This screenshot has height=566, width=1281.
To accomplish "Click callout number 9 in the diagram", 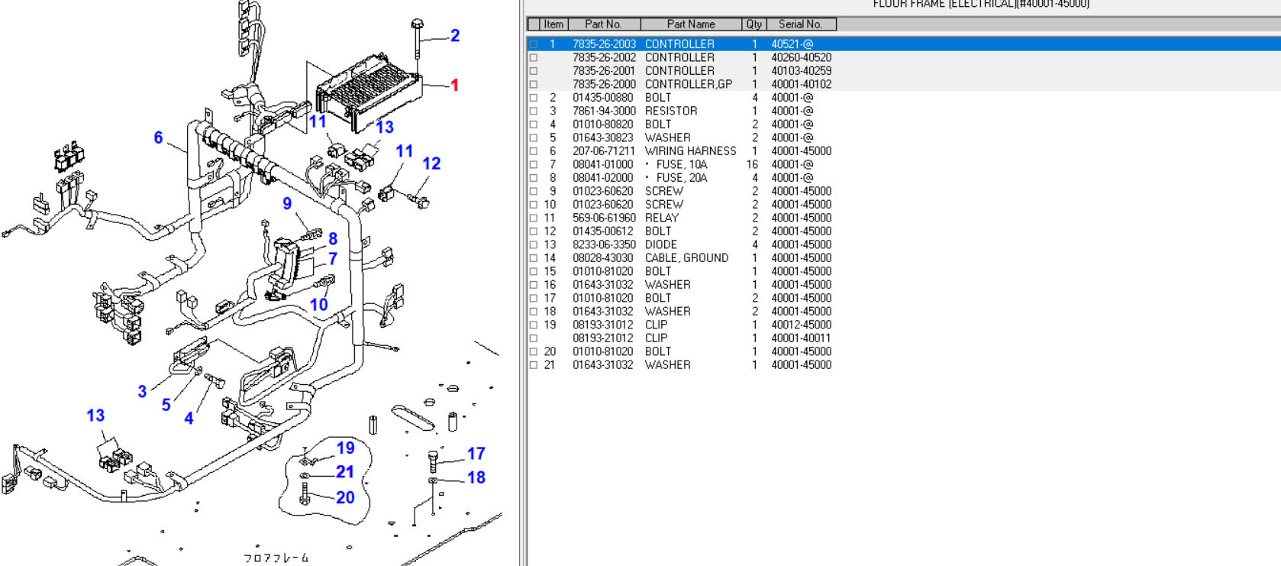I will click(287, 204).
